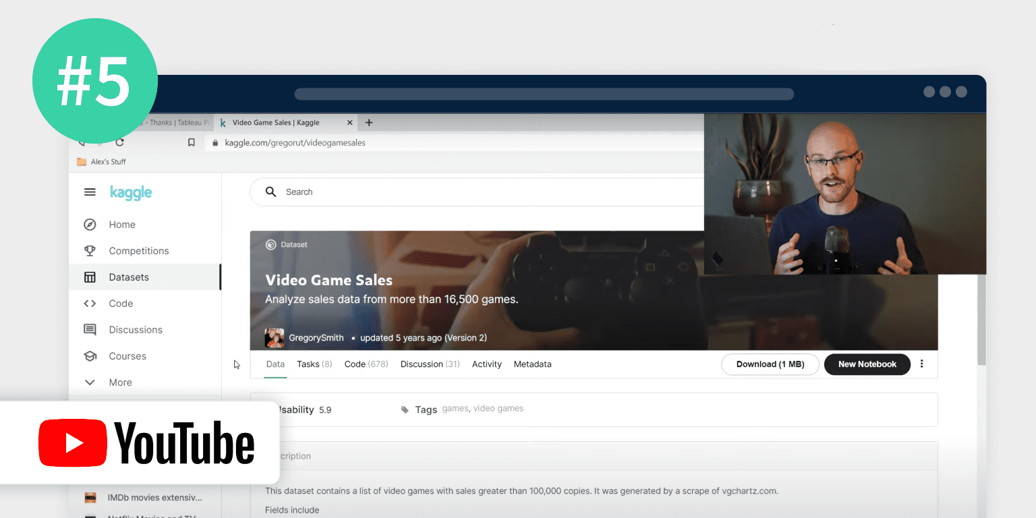Close the Video Game Sales tab
Image resolution: width=1036 pixels, height=518 pixels.
pos(349,123)
